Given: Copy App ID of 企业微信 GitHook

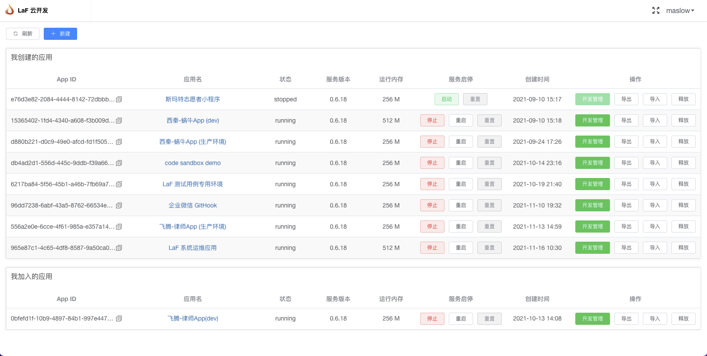Looking at the screenshot, I should pyautogui.click(x=119, y=206).
